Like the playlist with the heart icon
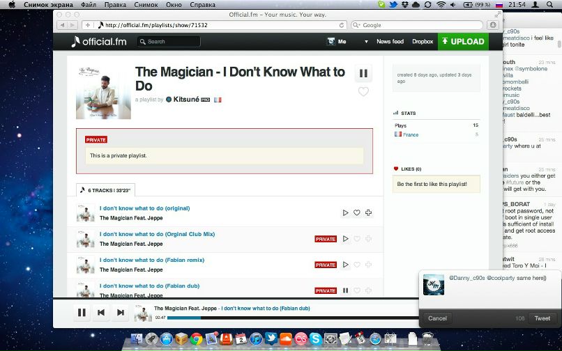This screenshot has width=562, height=351. coord(363,91)
